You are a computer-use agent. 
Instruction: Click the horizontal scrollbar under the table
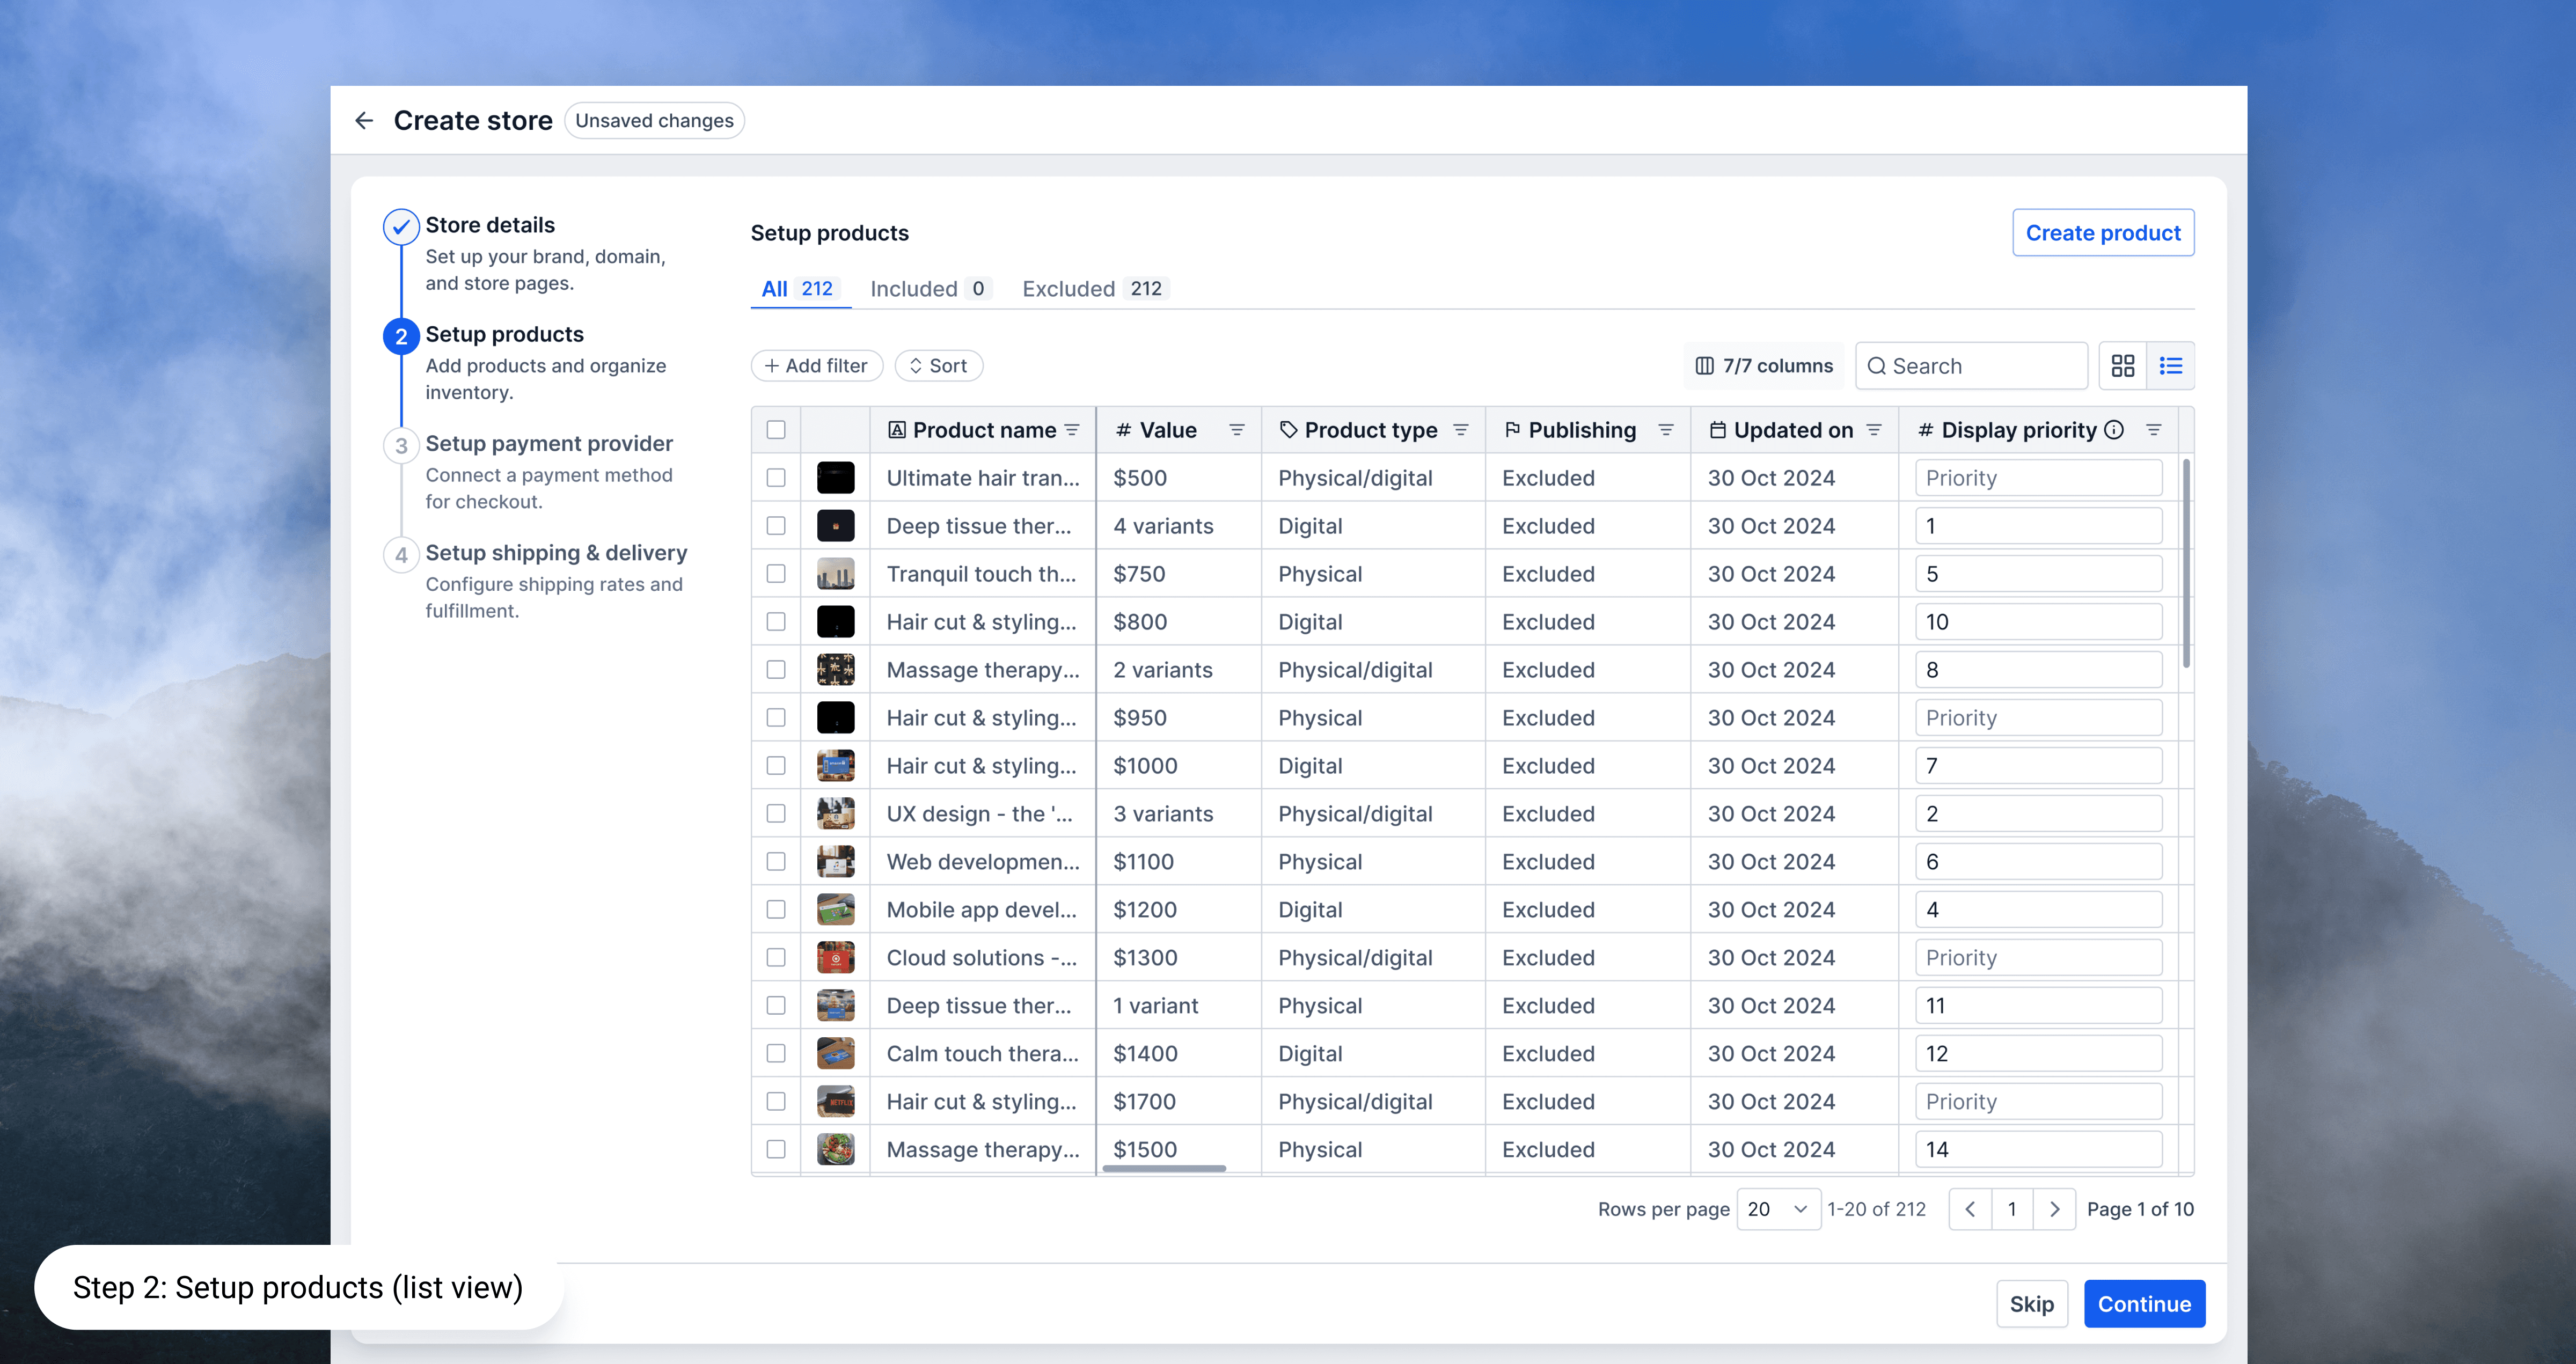tap(1164, 1168)
